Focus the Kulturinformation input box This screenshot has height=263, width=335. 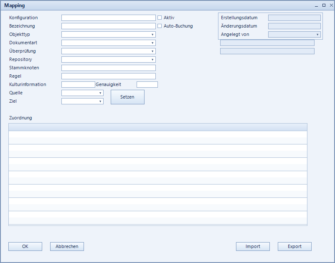tap(78, 84)
